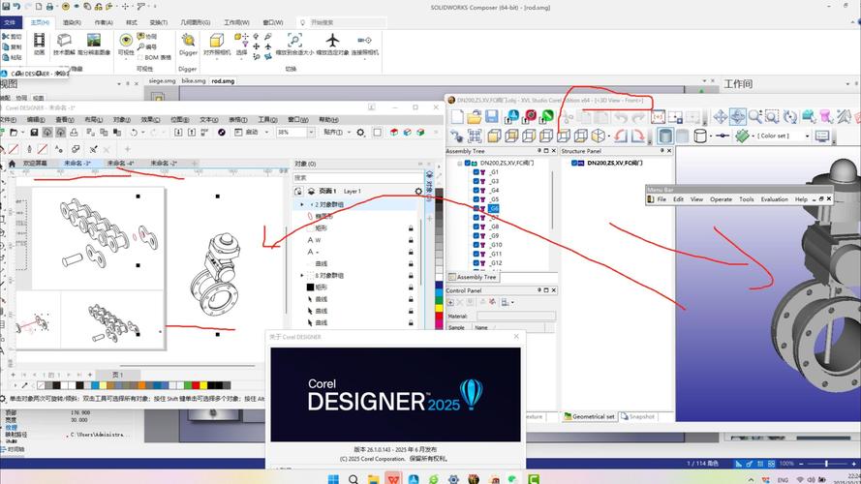861x484 pixels.
Task: Adjust the zoom slider in Composer status bar
Action: (826, 464)
